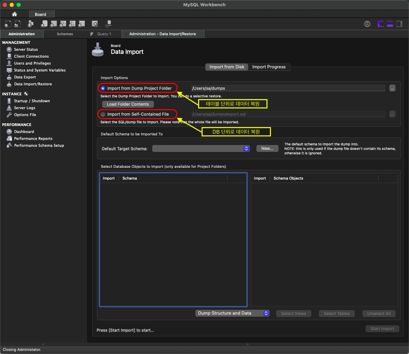
Task: Select Import from Self-Contained File radio
Action: 103,114
